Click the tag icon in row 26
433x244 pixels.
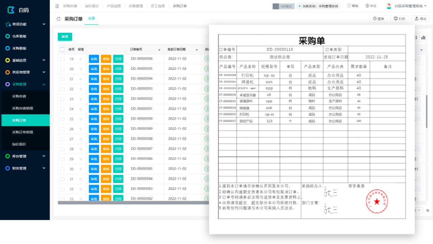pos(81,129)
